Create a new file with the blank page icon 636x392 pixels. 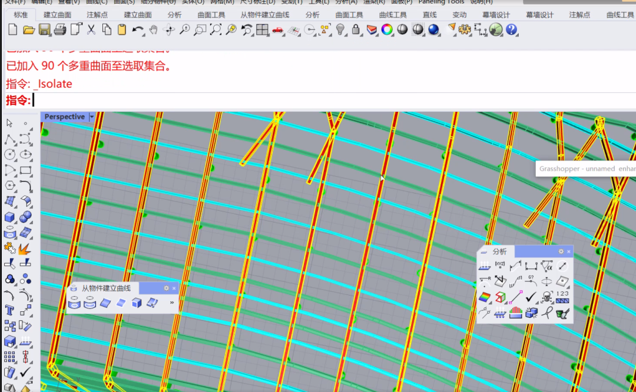click(x=12, y=29)
